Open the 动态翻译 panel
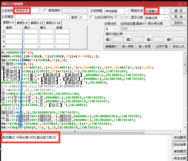This screenshot has height=161, width=188. point(179,138)
